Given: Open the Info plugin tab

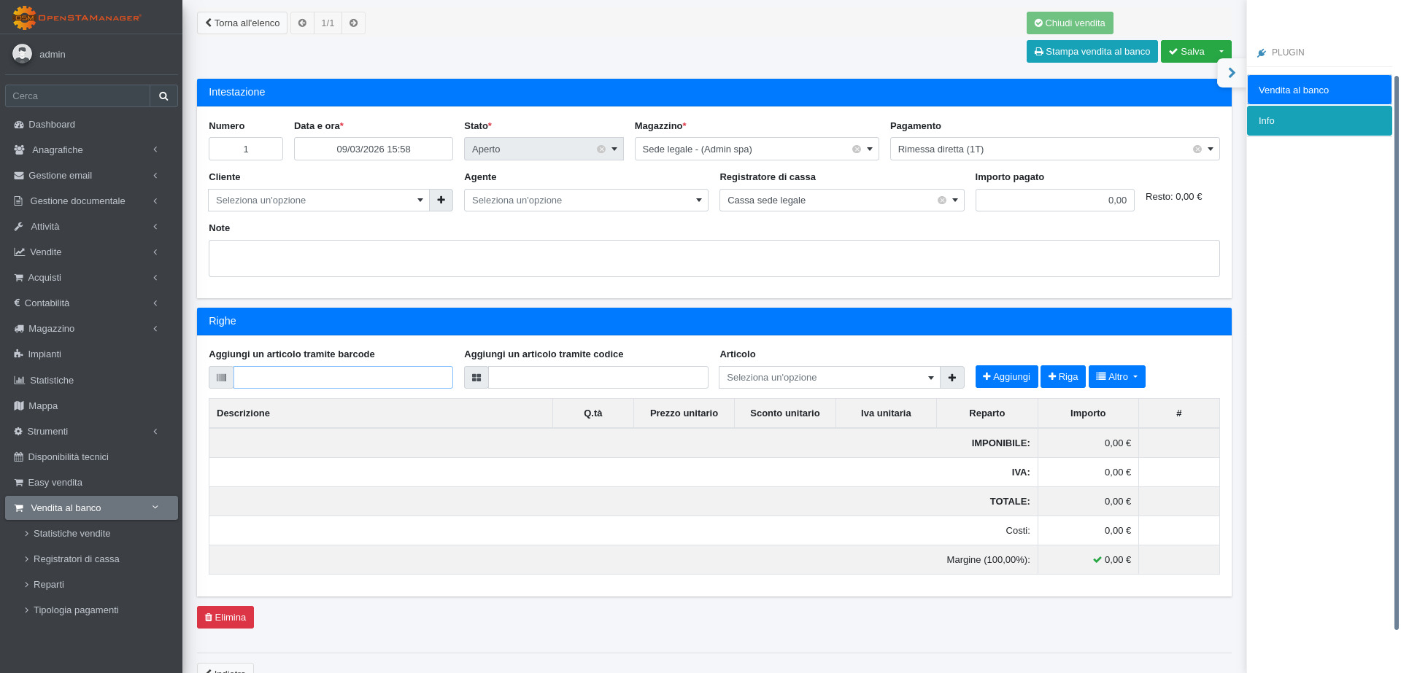Looking at the screenshot, I should (x=1319, y=121).
